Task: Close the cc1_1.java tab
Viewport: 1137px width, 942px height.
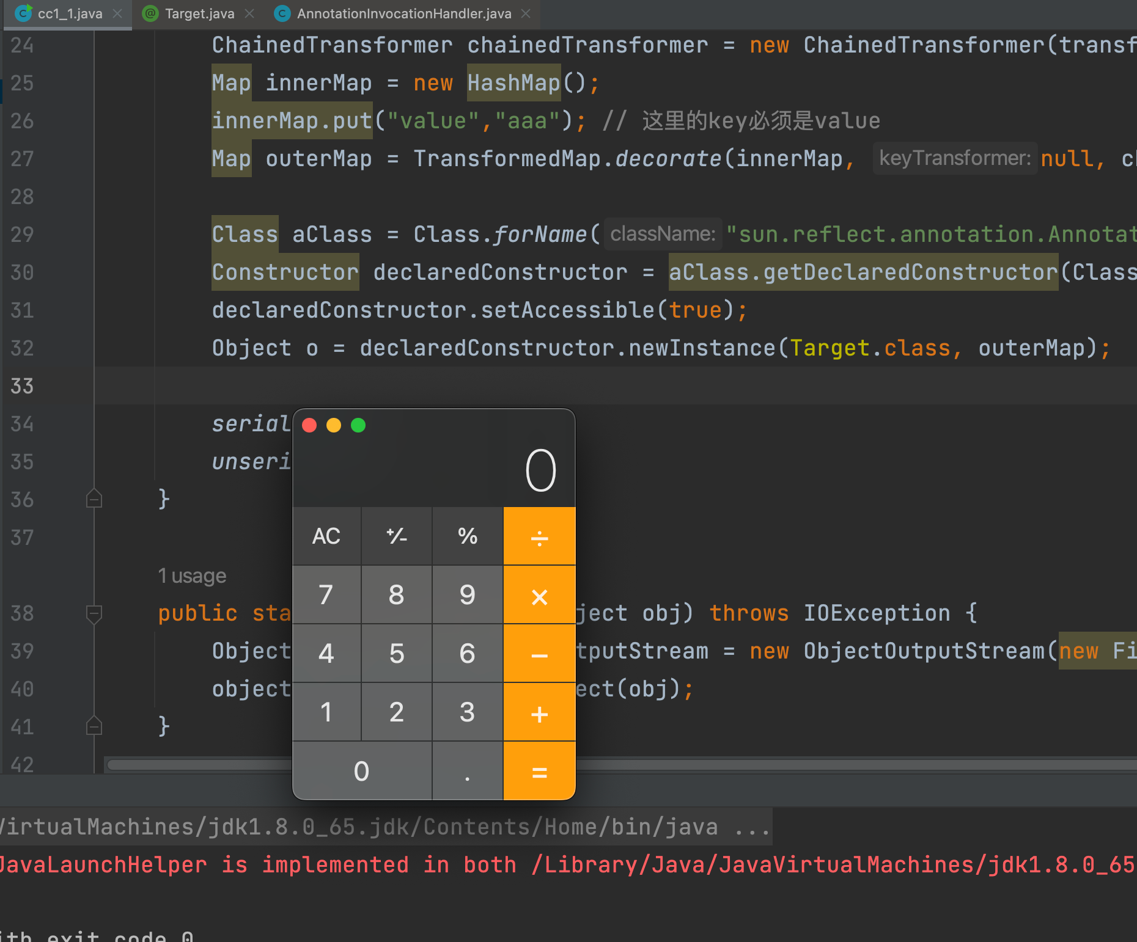Action: [x=117, y=13]
